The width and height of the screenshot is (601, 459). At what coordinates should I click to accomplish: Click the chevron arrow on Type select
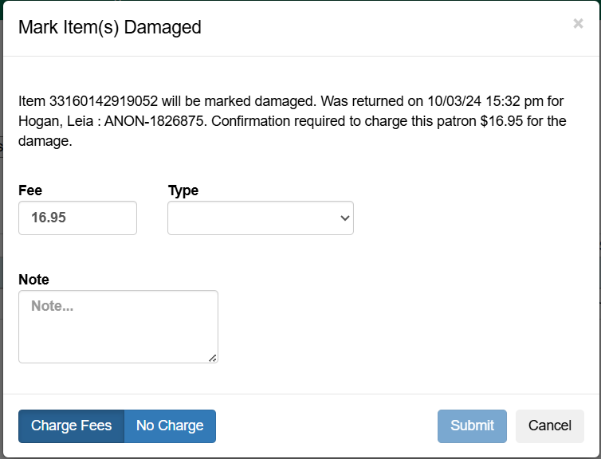click(345, 218)
